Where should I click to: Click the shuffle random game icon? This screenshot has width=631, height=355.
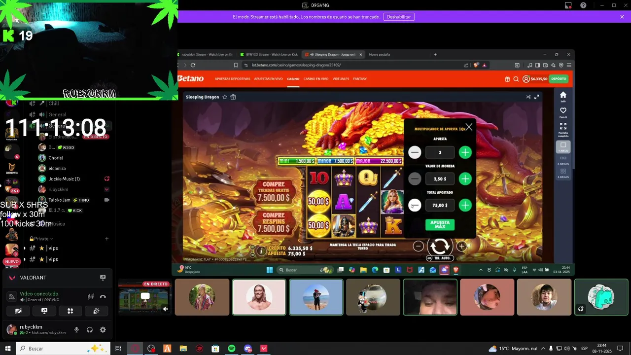(528, 97)
